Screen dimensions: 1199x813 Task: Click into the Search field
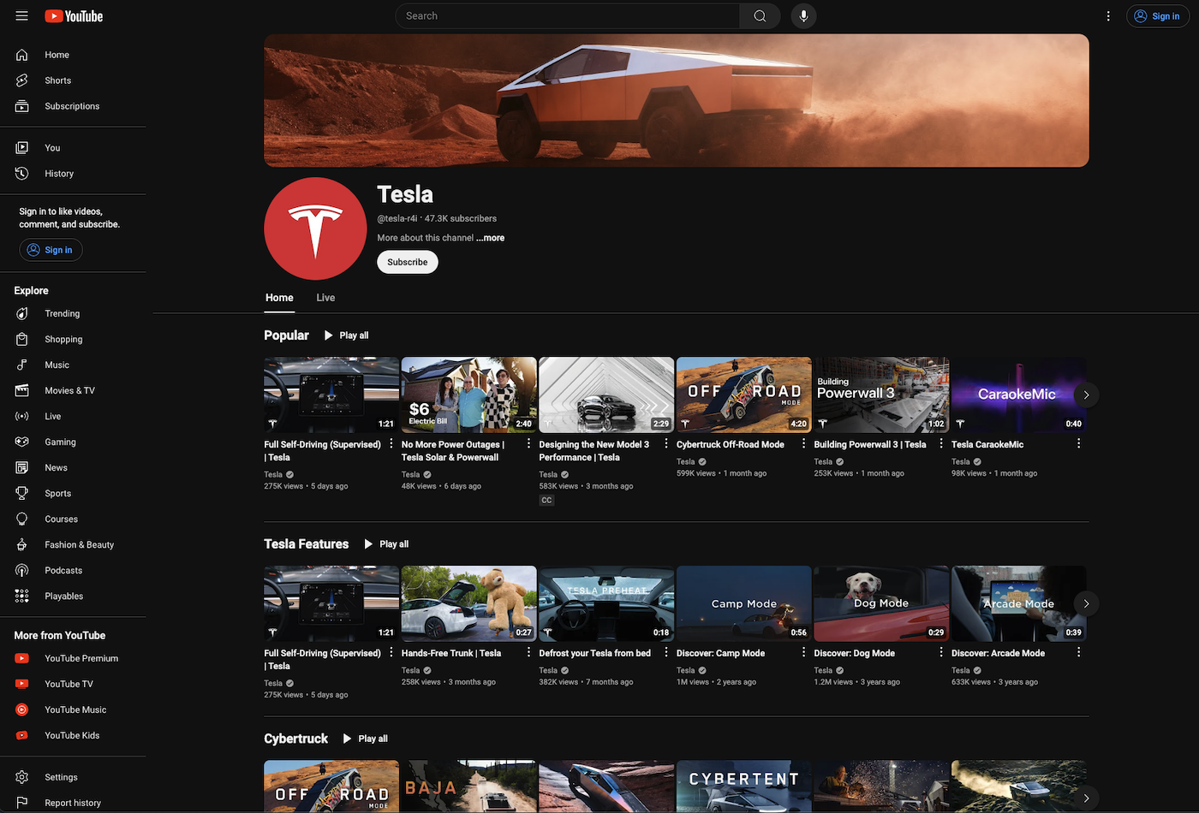[x=567, y=16]
